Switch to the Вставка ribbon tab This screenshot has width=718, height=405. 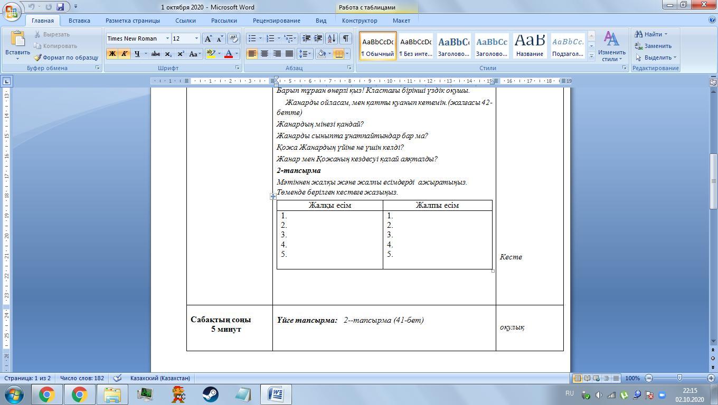click(79, 21)
